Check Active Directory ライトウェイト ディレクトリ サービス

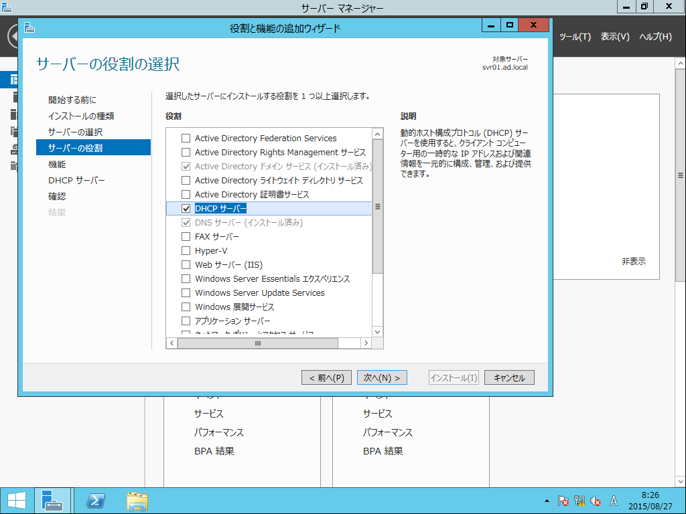coord(186,180)
